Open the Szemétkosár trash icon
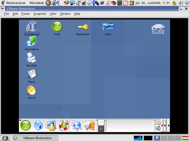 [x=32, y=27]
